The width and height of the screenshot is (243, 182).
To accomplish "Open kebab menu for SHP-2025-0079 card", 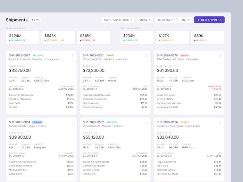I will point(221,55).
